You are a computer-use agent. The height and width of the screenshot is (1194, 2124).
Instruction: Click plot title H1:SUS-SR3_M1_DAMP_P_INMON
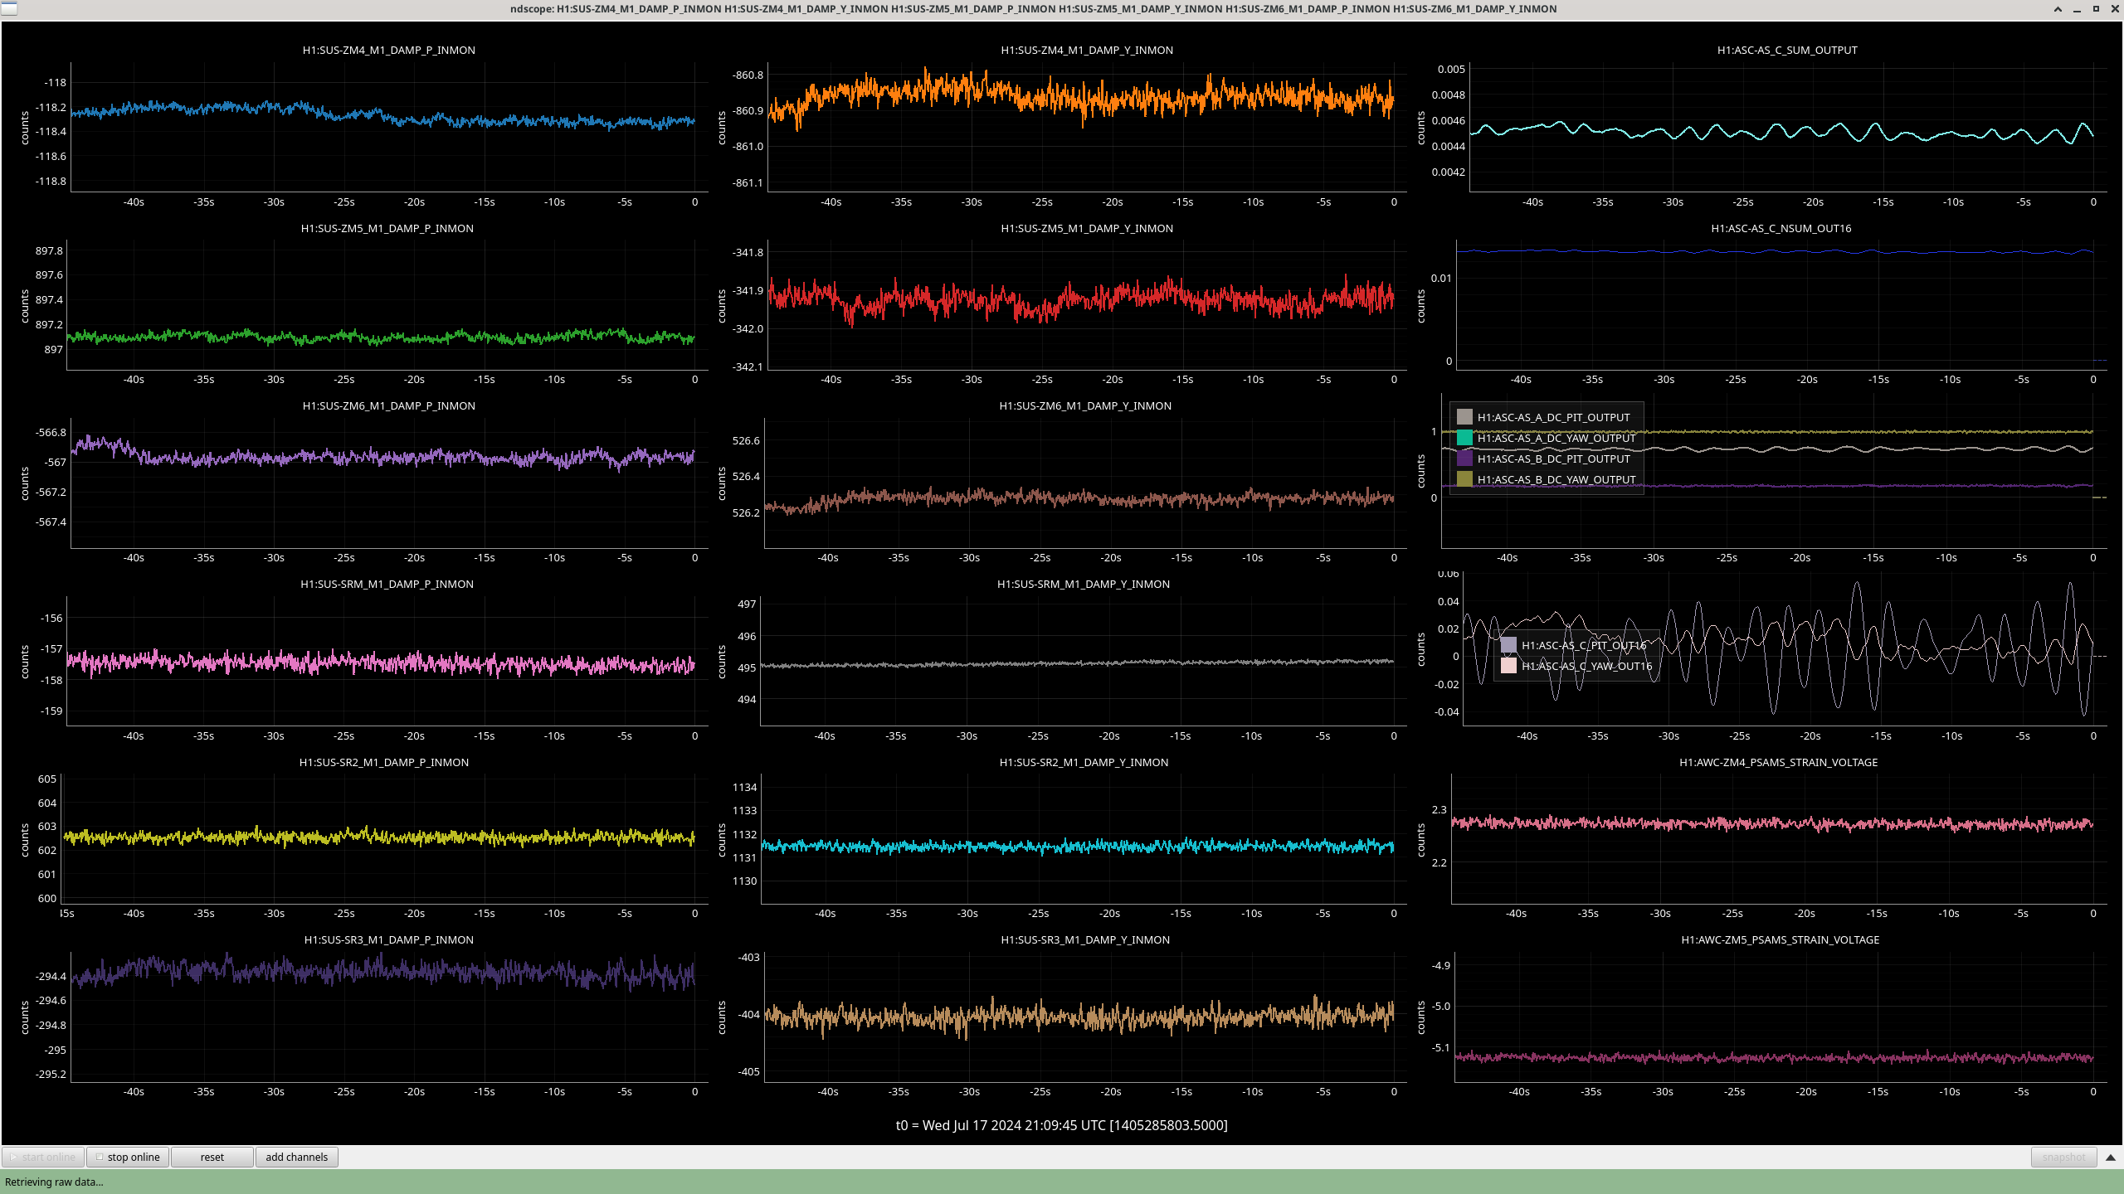click(x=388, y=940)
